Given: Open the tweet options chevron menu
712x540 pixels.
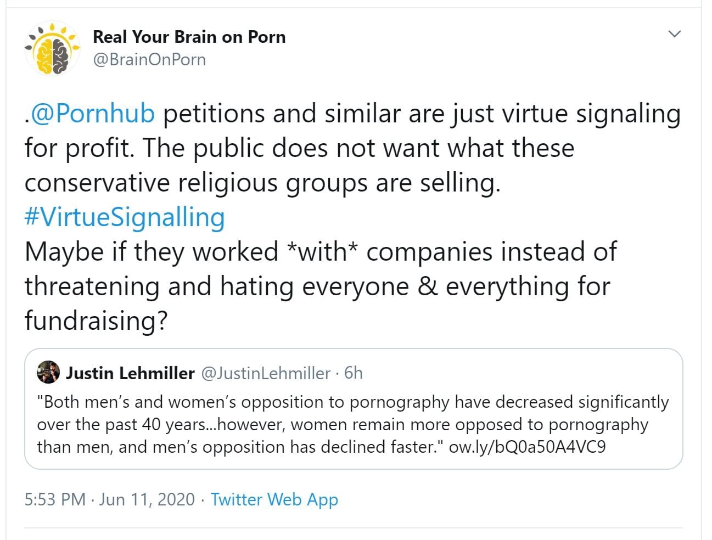Looking at the screenshot, I should tap(674, 34).
